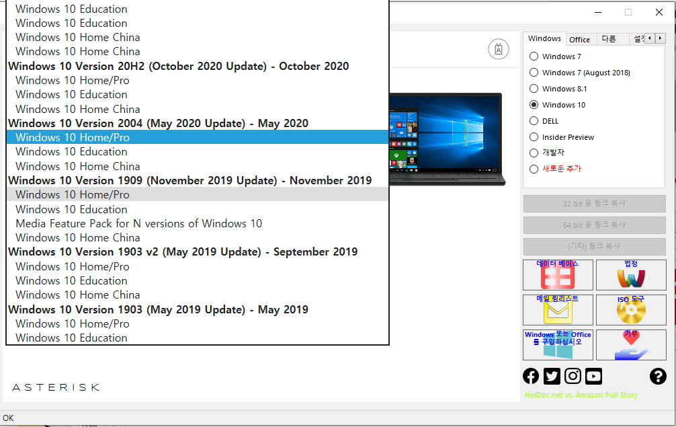Click the OK status bar text
Viewport: 676px width, 427px height.
click(x=8, y=418)
